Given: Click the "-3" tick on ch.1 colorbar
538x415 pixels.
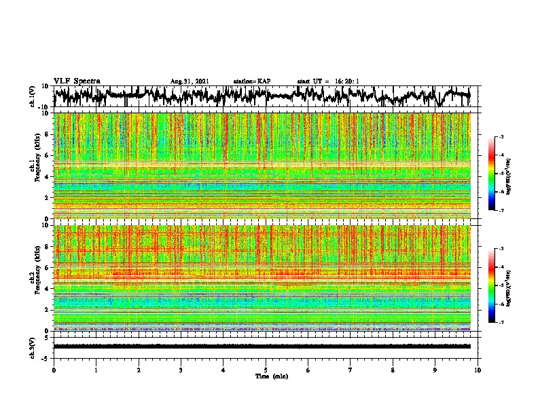Looking at the screenshot, I should coord(501,137).
